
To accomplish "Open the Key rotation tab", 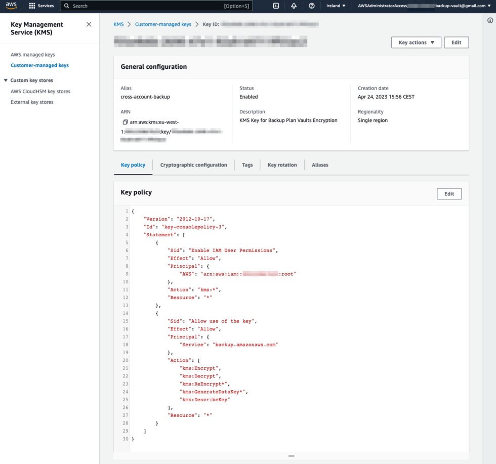I will 282,165.
